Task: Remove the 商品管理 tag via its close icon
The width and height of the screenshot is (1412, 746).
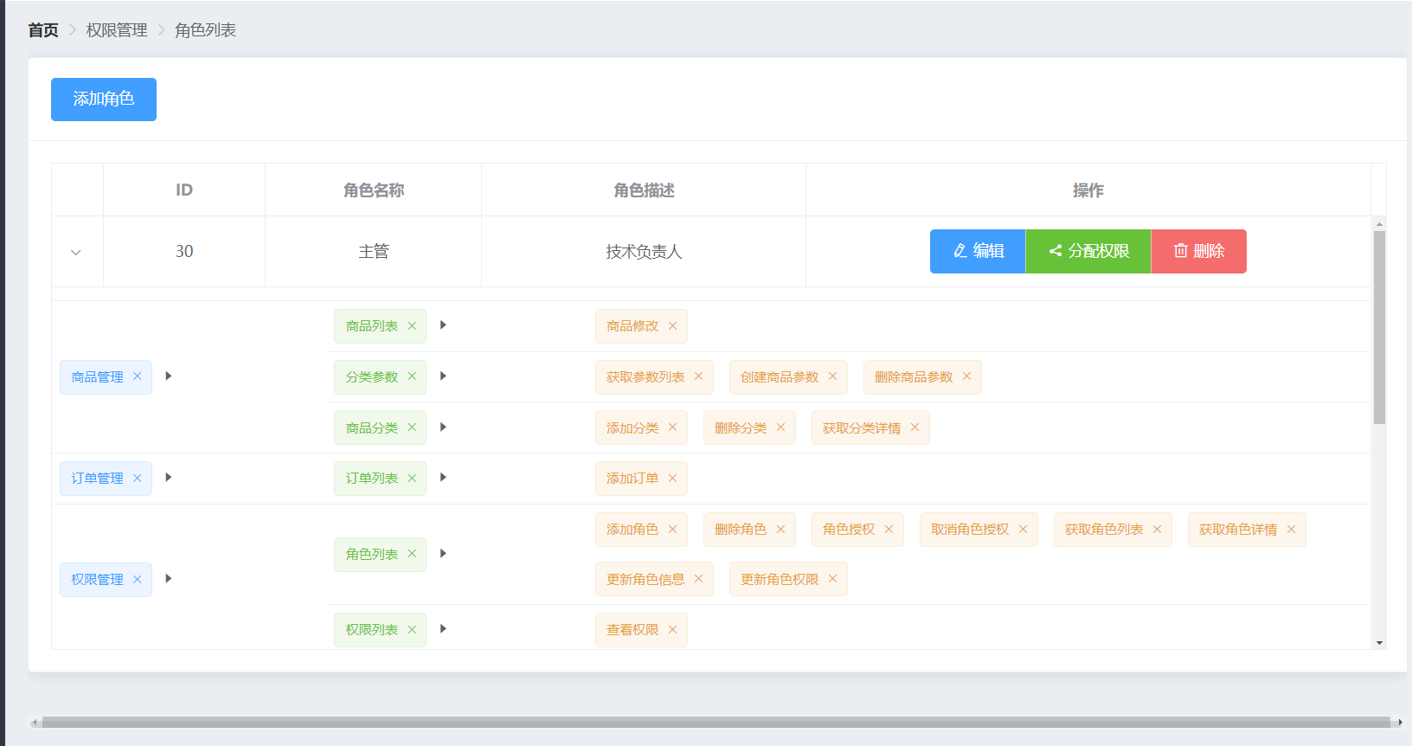Action: pyautogui.click(x=137, y=376)
